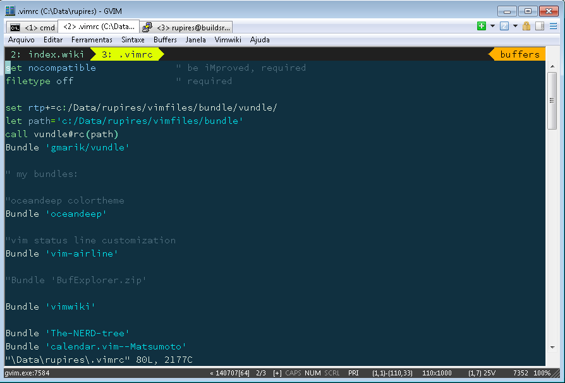
Task: Click the 100% zoom indicator in status bar
Action: coord(542,374)
